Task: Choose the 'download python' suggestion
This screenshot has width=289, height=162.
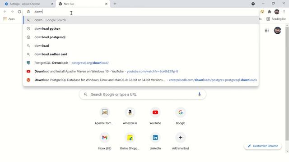Action: (141, 29)
